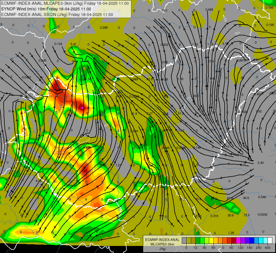Click the map value '31.7'

tap(182, 199)
